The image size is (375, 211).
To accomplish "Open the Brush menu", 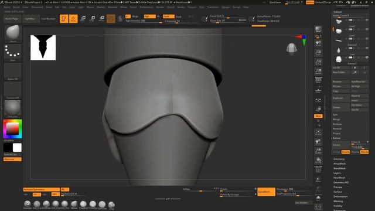I will (x=16, y=7).
